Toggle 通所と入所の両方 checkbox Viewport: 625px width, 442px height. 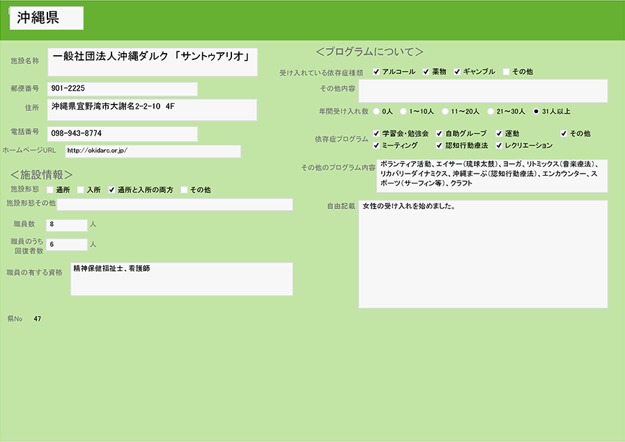click(x=111, y=190)
